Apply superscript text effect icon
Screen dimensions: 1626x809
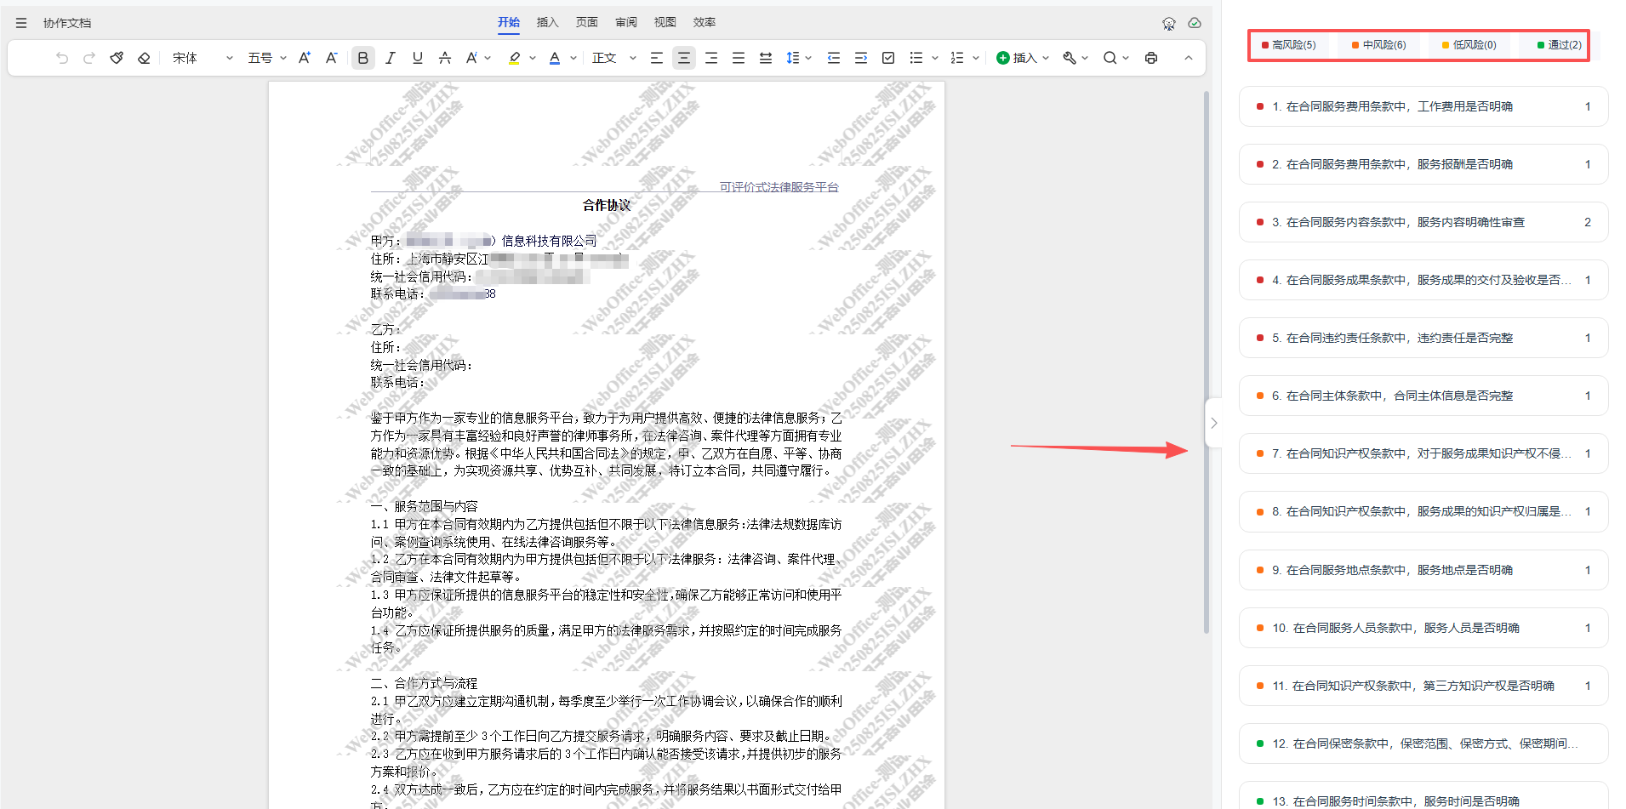471,58
